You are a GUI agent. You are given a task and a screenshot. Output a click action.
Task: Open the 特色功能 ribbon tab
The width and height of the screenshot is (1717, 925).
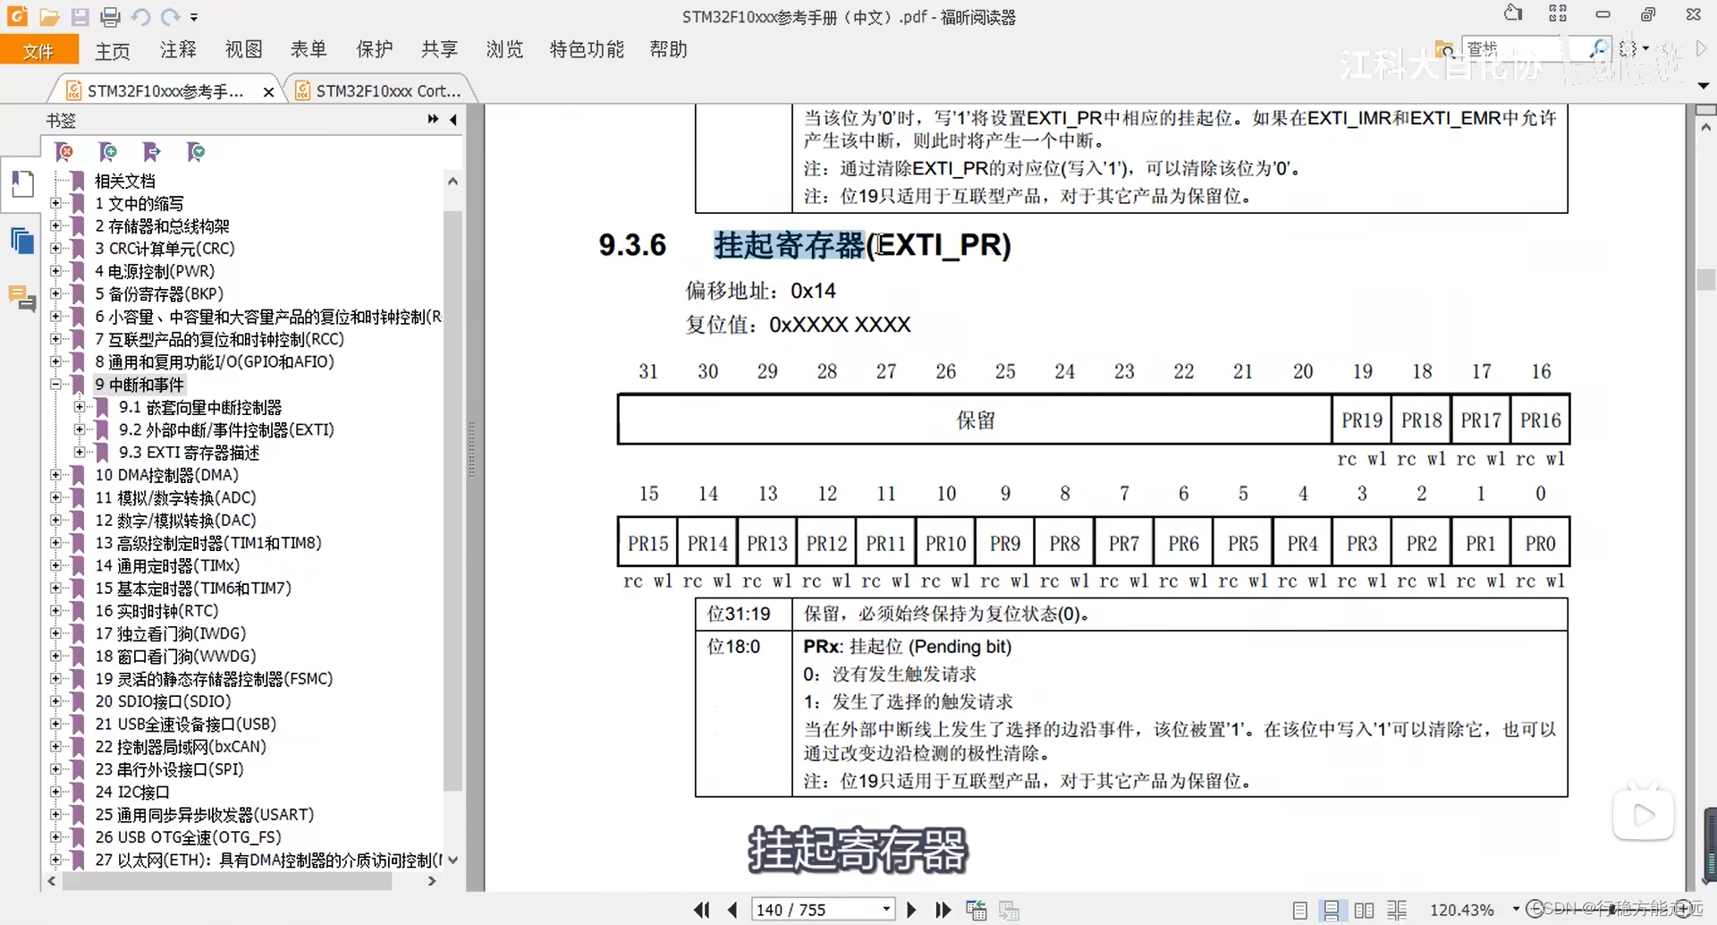587,49
